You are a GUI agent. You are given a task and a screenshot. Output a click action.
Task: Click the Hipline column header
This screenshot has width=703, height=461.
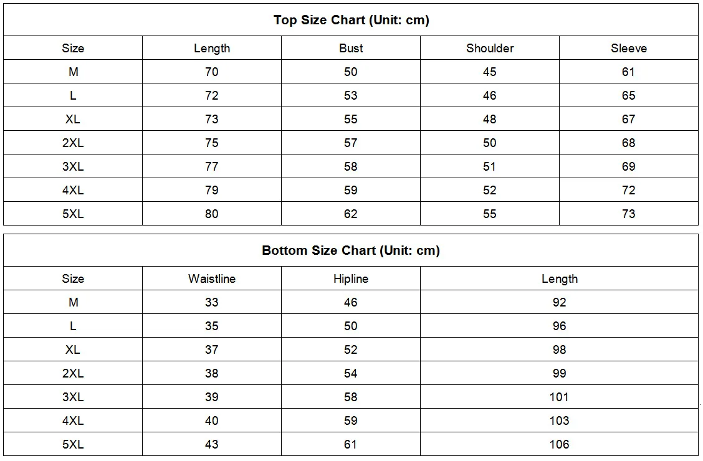click(351, 278)
